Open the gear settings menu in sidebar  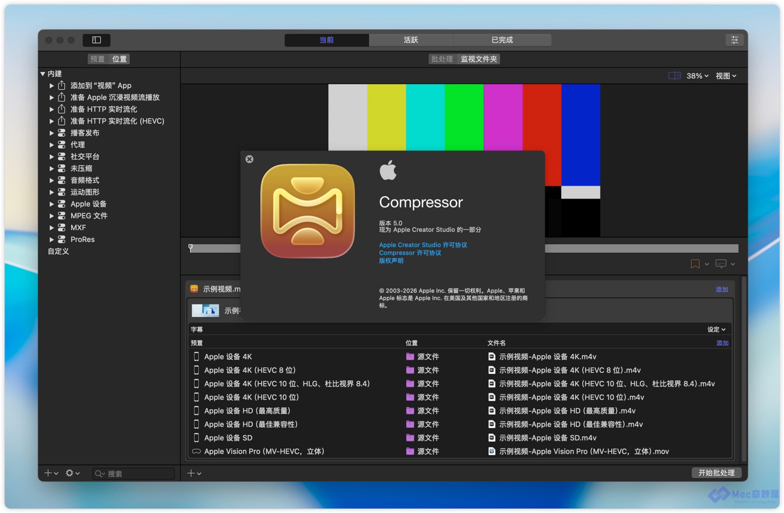coord(70,473)
